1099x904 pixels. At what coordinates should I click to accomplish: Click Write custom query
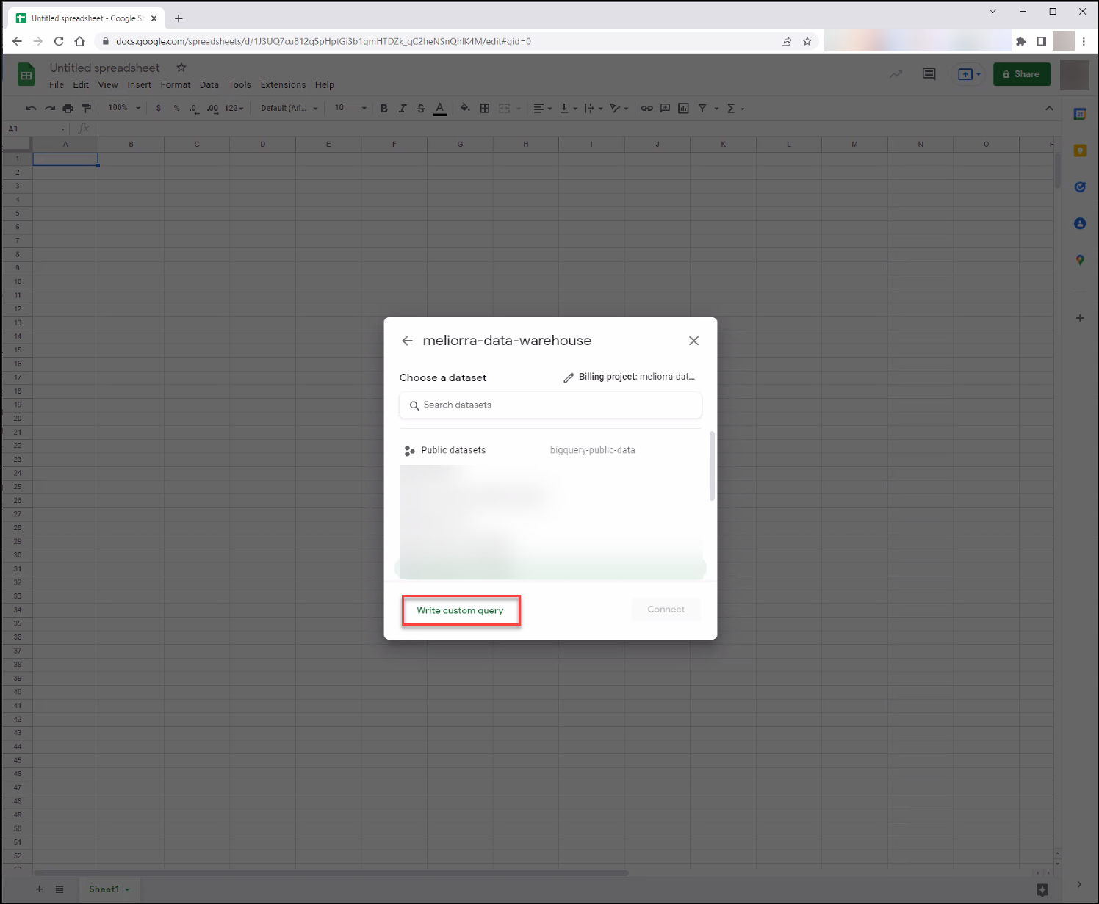(460, 610)
